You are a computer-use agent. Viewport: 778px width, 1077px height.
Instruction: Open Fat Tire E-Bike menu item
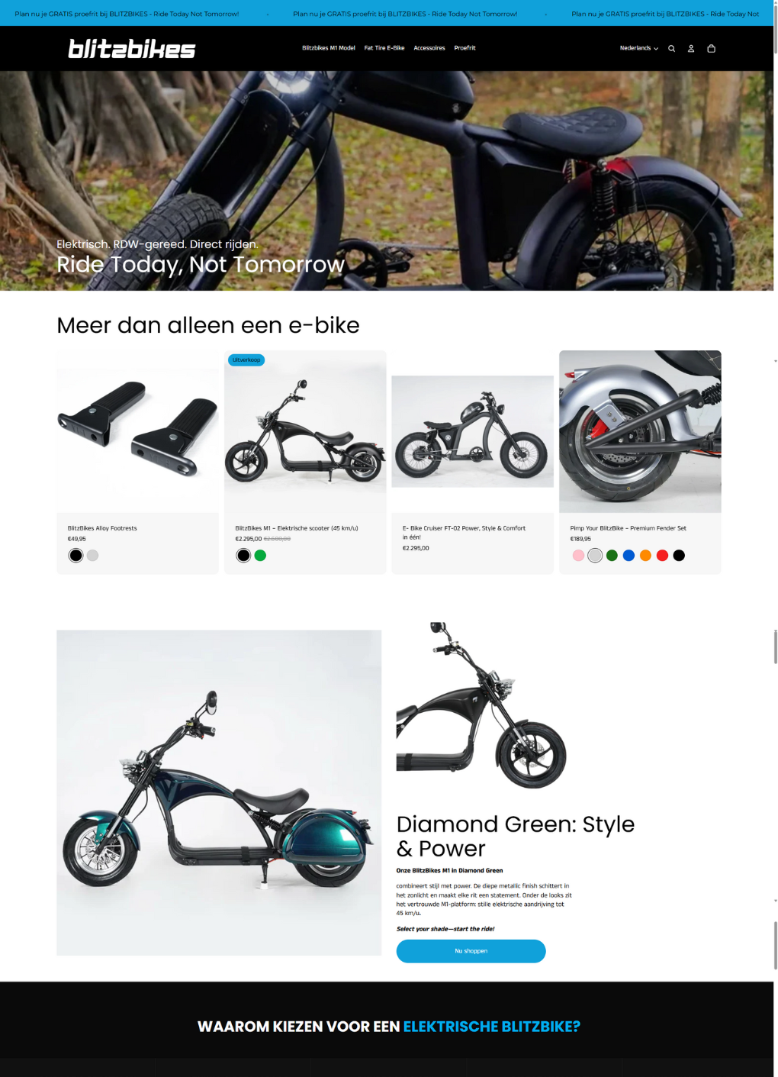384,48
